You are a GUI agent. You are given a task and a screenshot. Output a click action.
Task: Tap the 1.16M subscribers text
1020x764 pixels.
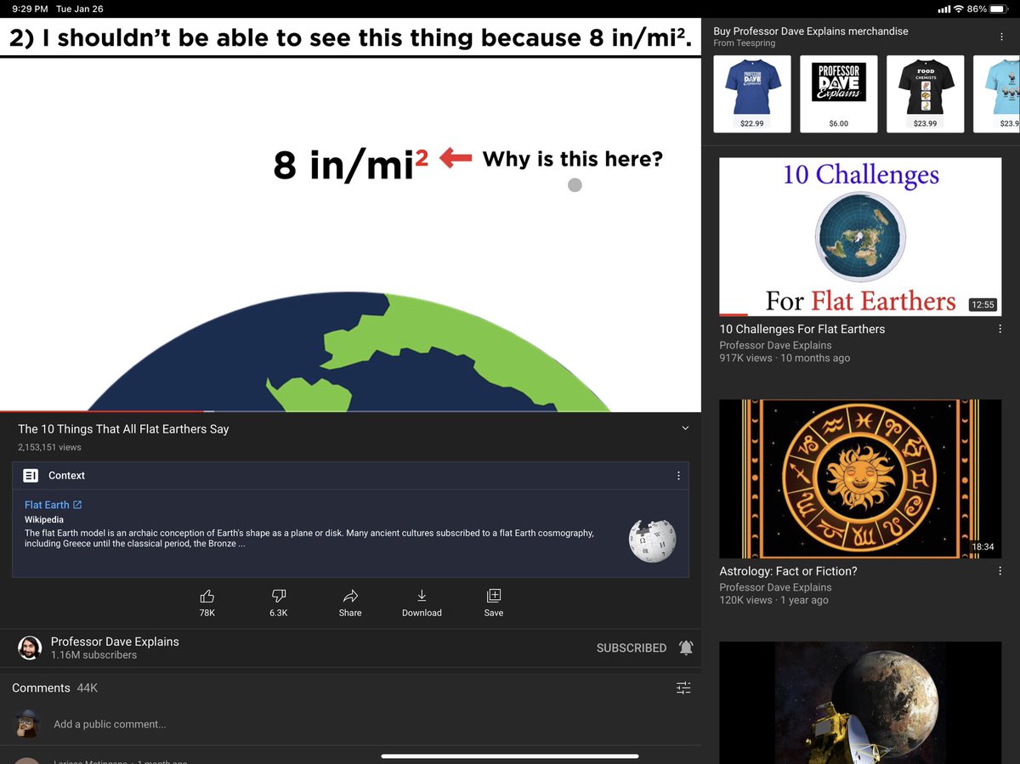point(93,655)
